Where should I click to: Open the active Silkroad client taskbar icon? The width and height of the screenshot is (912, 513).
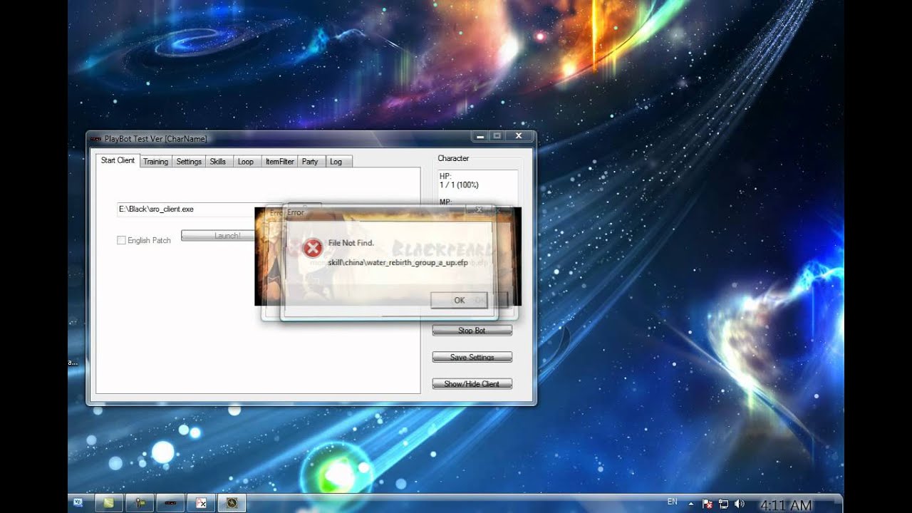point(232,503)
